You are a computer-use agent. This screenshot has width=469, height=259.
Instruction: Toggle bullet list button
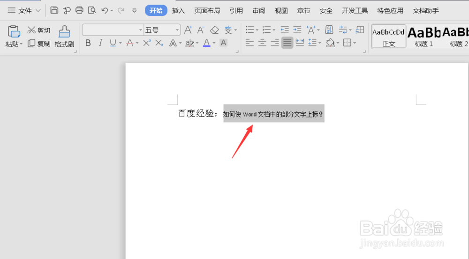pos(250,30)
